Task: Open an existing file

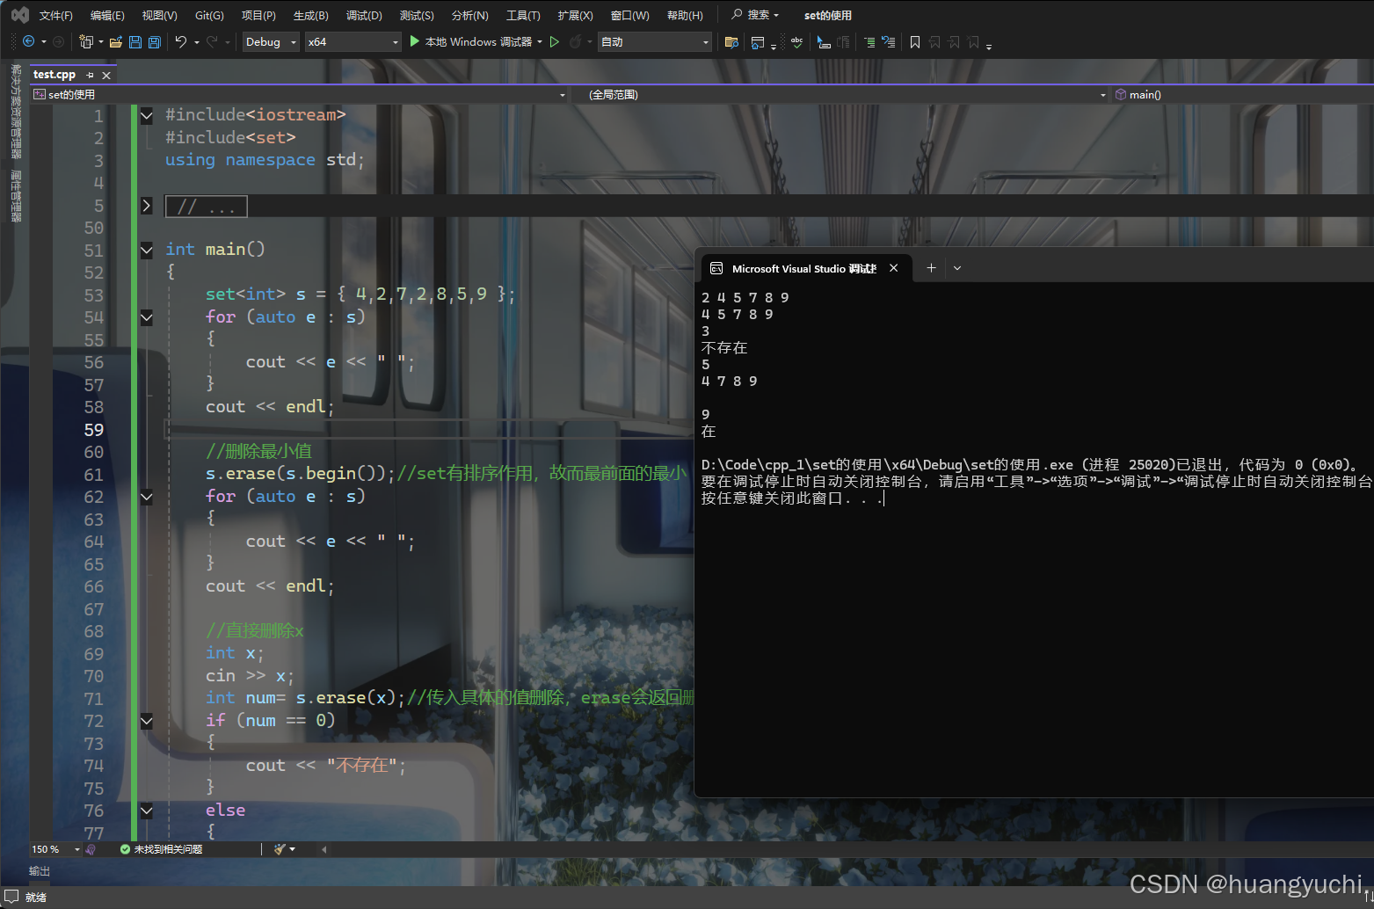Action: tap(117, 41)
